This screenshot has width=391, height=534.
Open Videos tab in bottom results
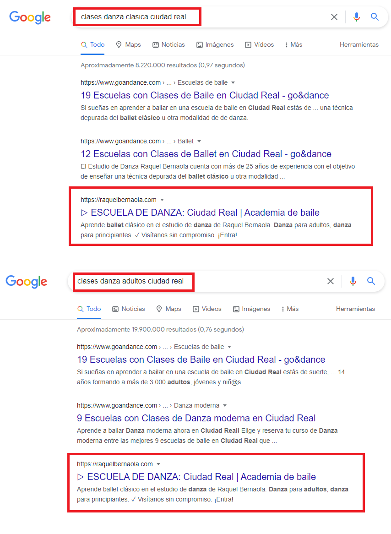coord(207,309)
